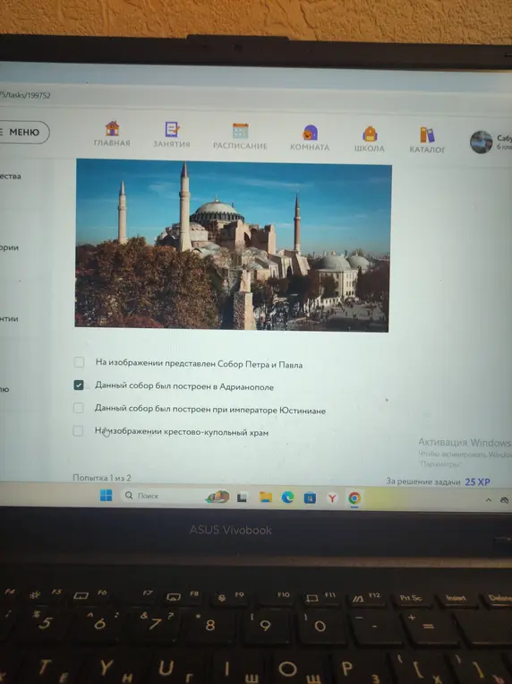Click the user profile avatar
Image resolution: width=512 pixels, height=684 pixels.
(481, 143)
